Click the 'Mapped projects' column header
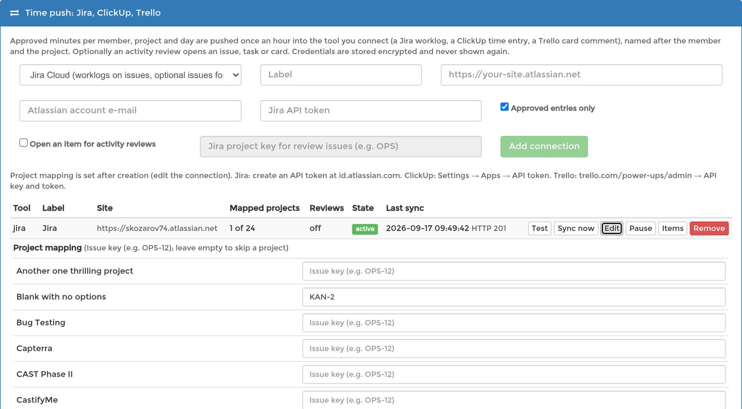This screenshot has width=742, height=409. point(264,208)
